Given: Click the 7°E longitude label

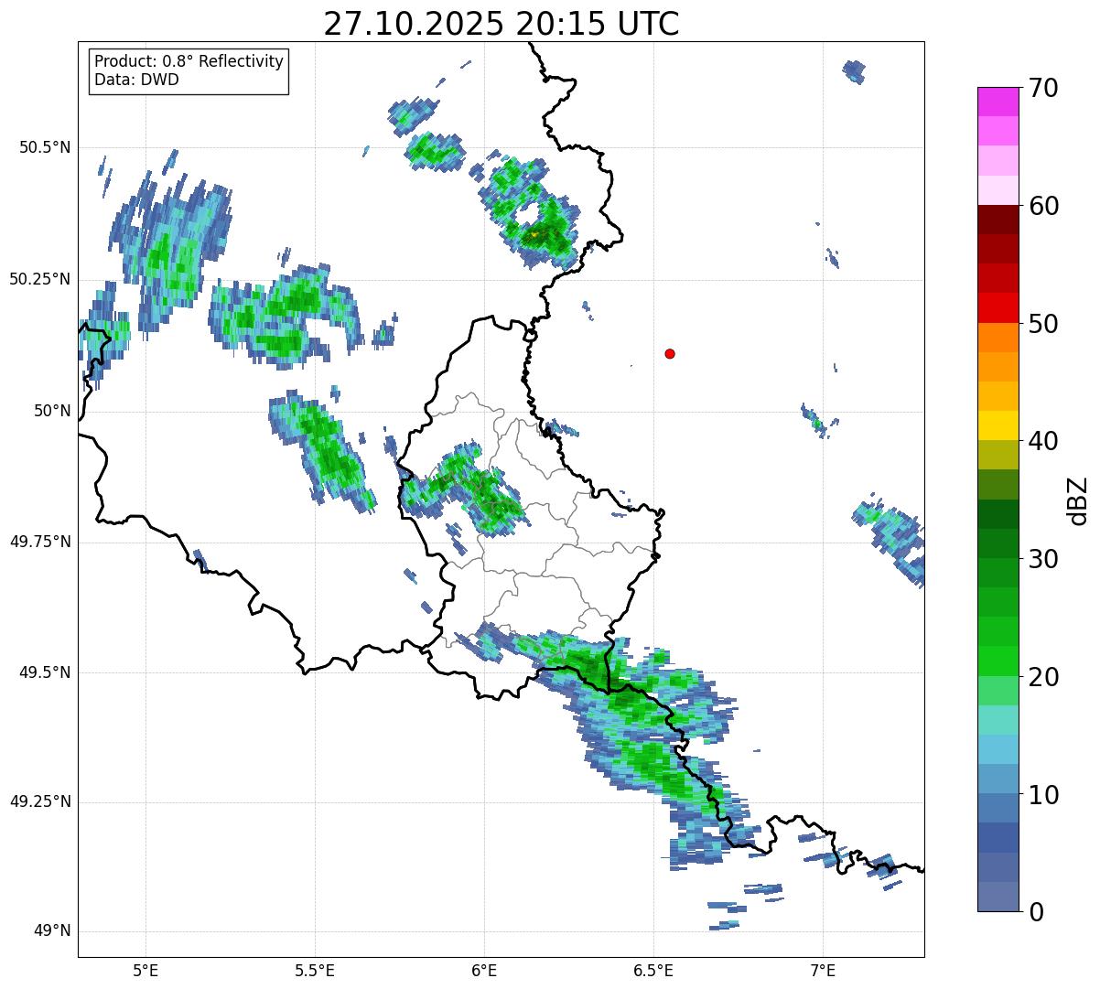Looking at the screenshot, I should [x=823, y=971].
